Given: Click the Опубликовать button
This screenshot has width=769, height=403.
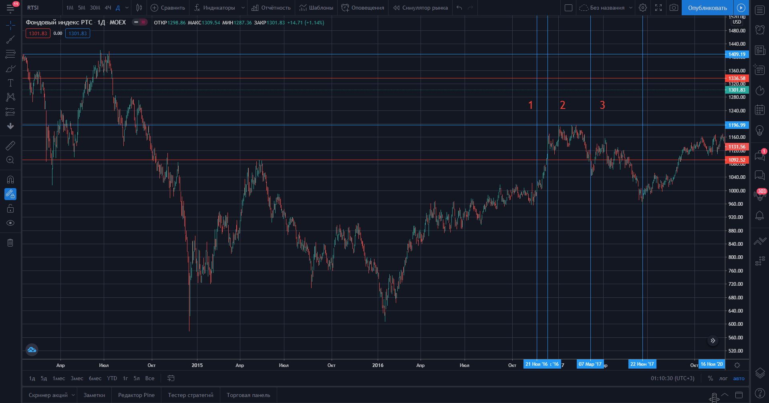Looking at the screenshot, I should (707, 8).
